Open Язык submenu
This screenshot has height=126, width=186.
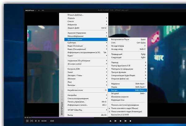(86, 82)
